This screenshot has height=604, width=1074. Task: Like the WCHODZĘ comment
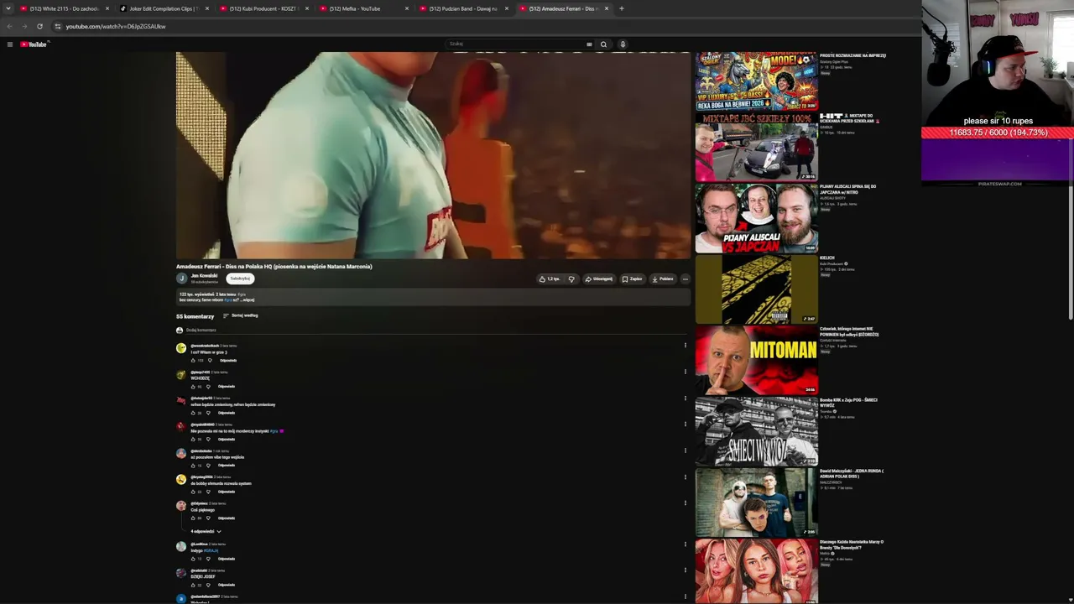tap(193, 387)
